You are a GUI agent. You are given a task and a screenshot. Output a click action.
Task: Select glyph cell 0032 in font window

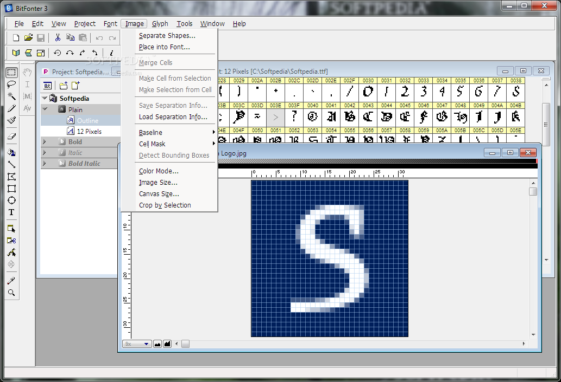405,89
